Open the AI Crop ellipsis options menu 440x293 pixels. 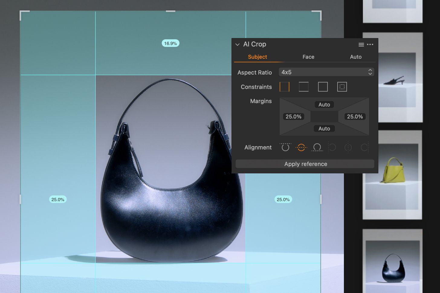pyautogui.click(x=370, y=44)
